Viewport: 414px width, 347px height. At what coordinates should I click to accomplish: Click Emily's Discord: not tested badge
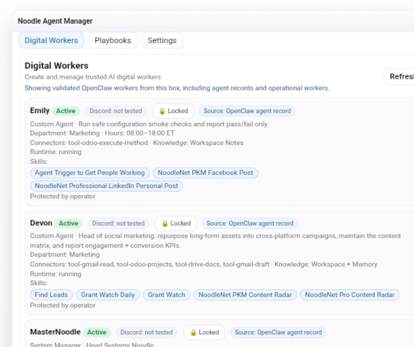coord(116,111)
